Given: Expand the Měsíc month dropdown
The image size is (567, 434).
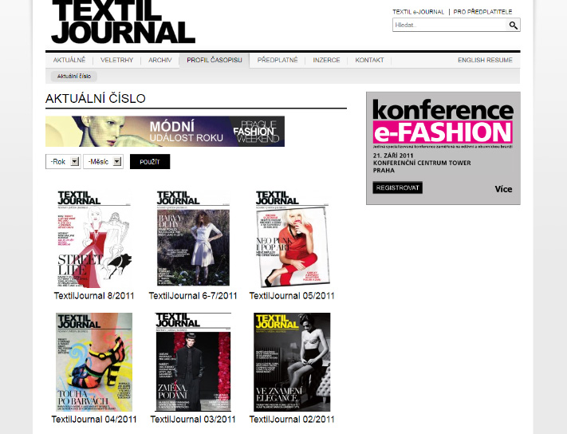Looking at the screenshot, I should click(x=103, y=162).
